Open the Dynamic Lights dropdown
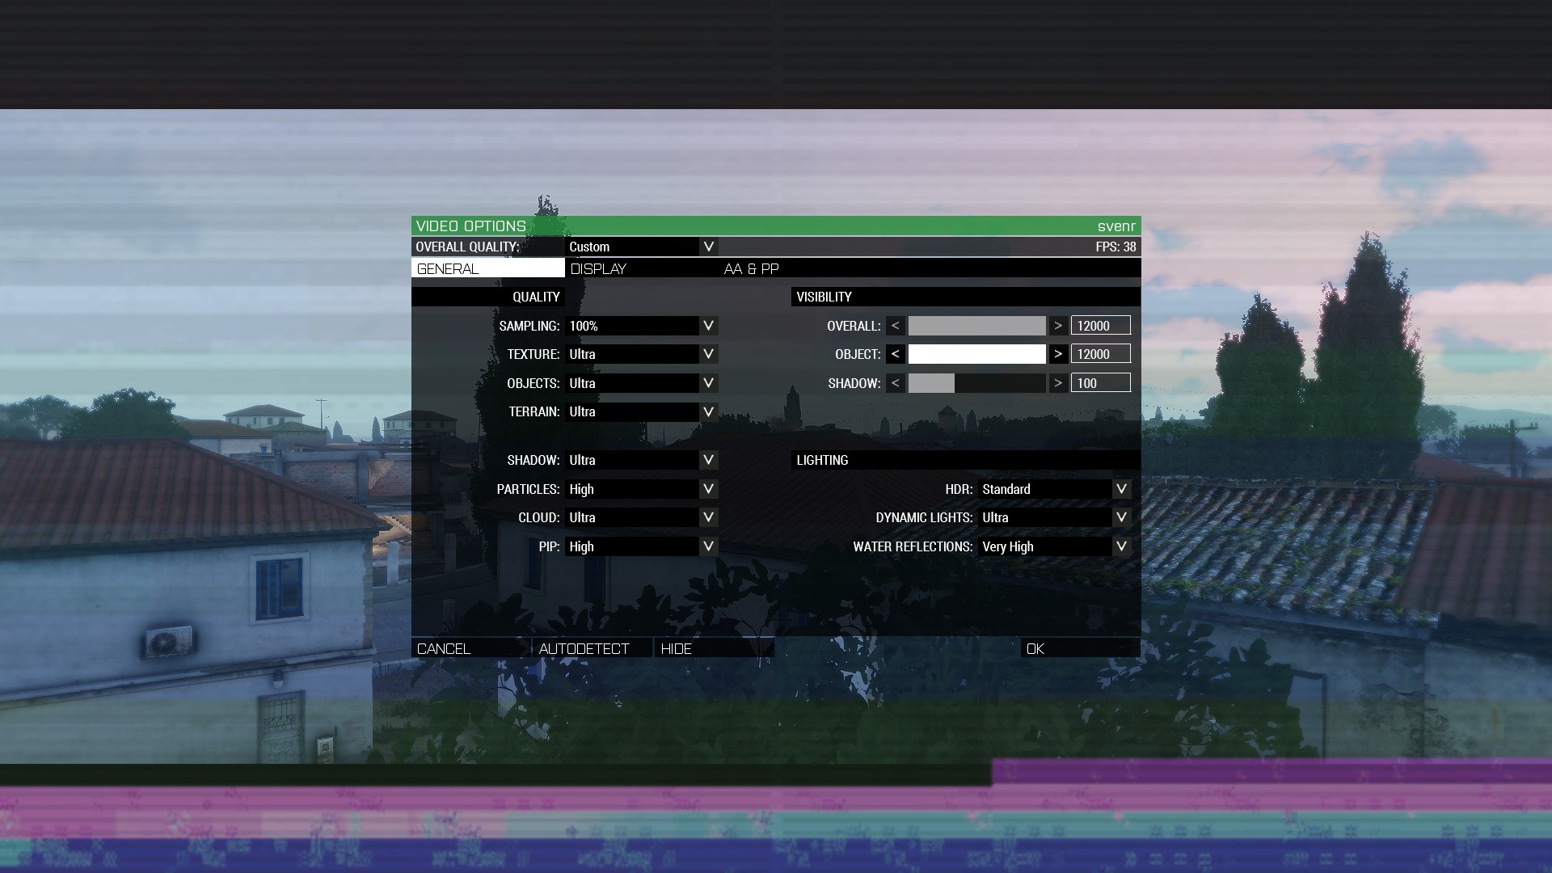 click(x=1054, y=517)
